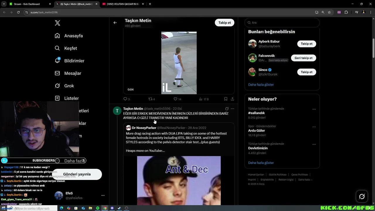Close the Taşkın Metin browser tab
This screenshot has height=211, width=375.
pos(97,4)
